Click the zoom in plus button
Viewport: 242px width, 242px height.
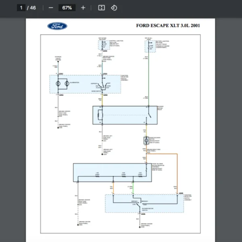[83, 8]
